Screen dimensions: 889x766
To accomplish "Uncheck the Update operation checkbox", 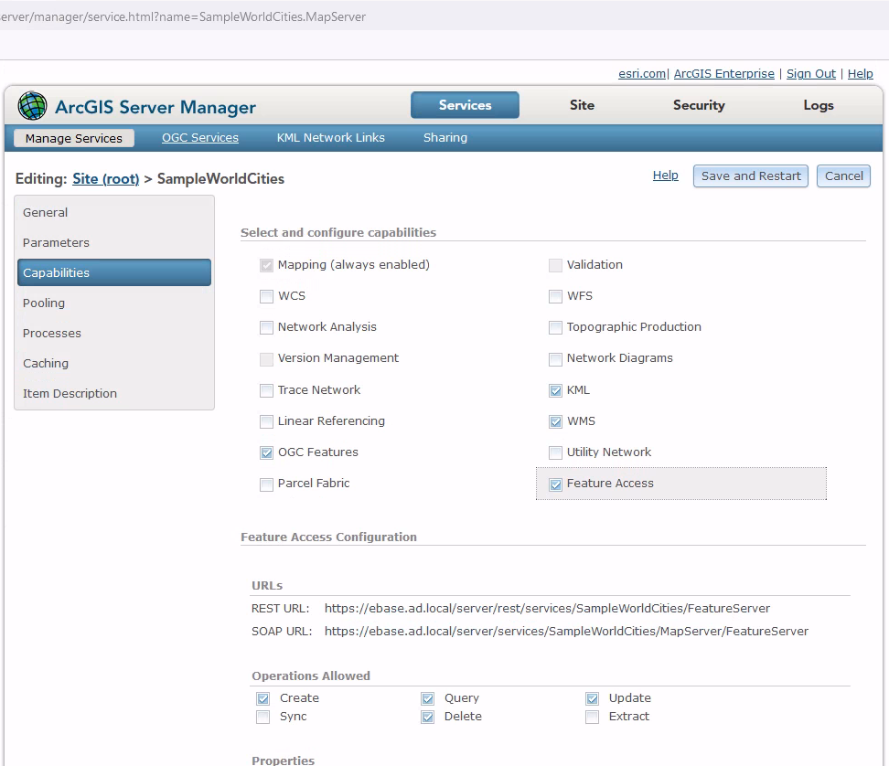I will pyautogui.click(x=593, y=698).
